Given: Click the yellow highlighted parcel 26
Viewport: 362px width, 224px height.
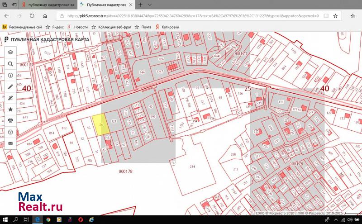Looking at the screenshot, I should click(x=101, y=124).
